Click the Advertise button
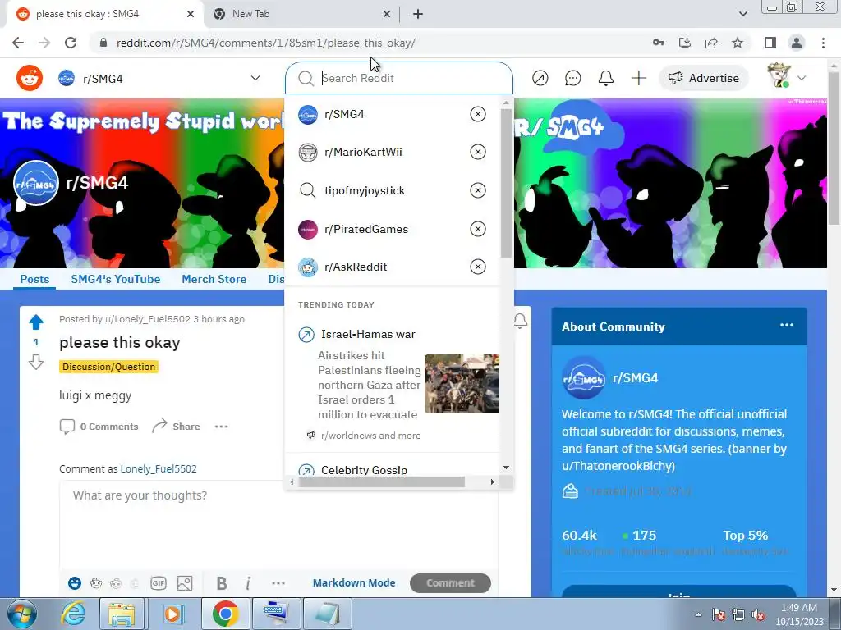The image size is (841, 630). pos(704,78)
